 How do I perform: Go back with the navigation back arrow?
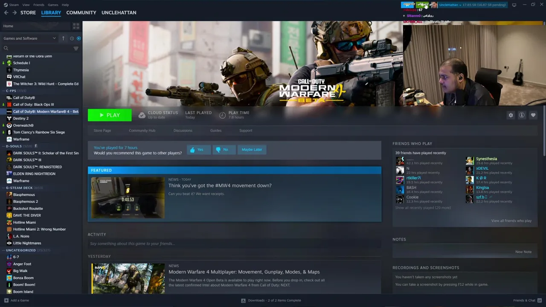pos(6,13)
